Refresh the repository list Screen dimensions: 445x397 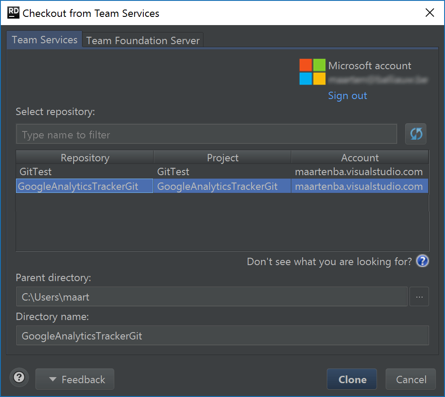[x=416, y=134]
